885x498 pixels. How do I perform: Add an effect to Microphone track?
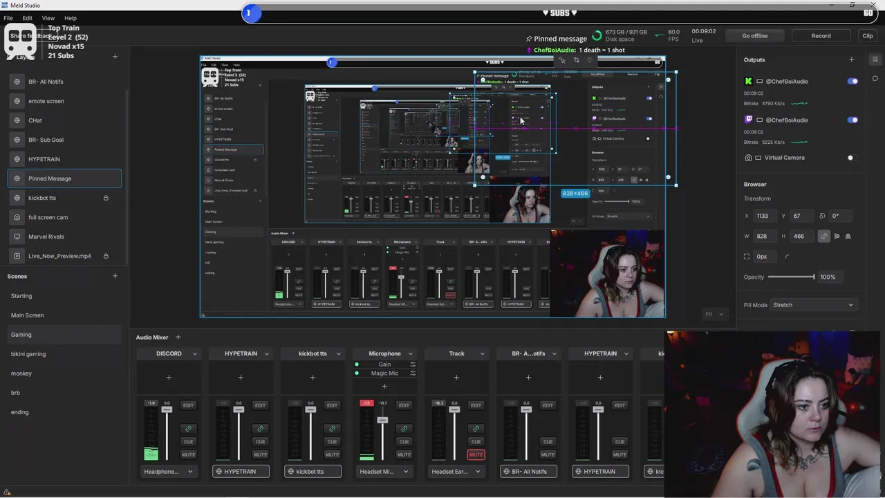tap(384, 386)
